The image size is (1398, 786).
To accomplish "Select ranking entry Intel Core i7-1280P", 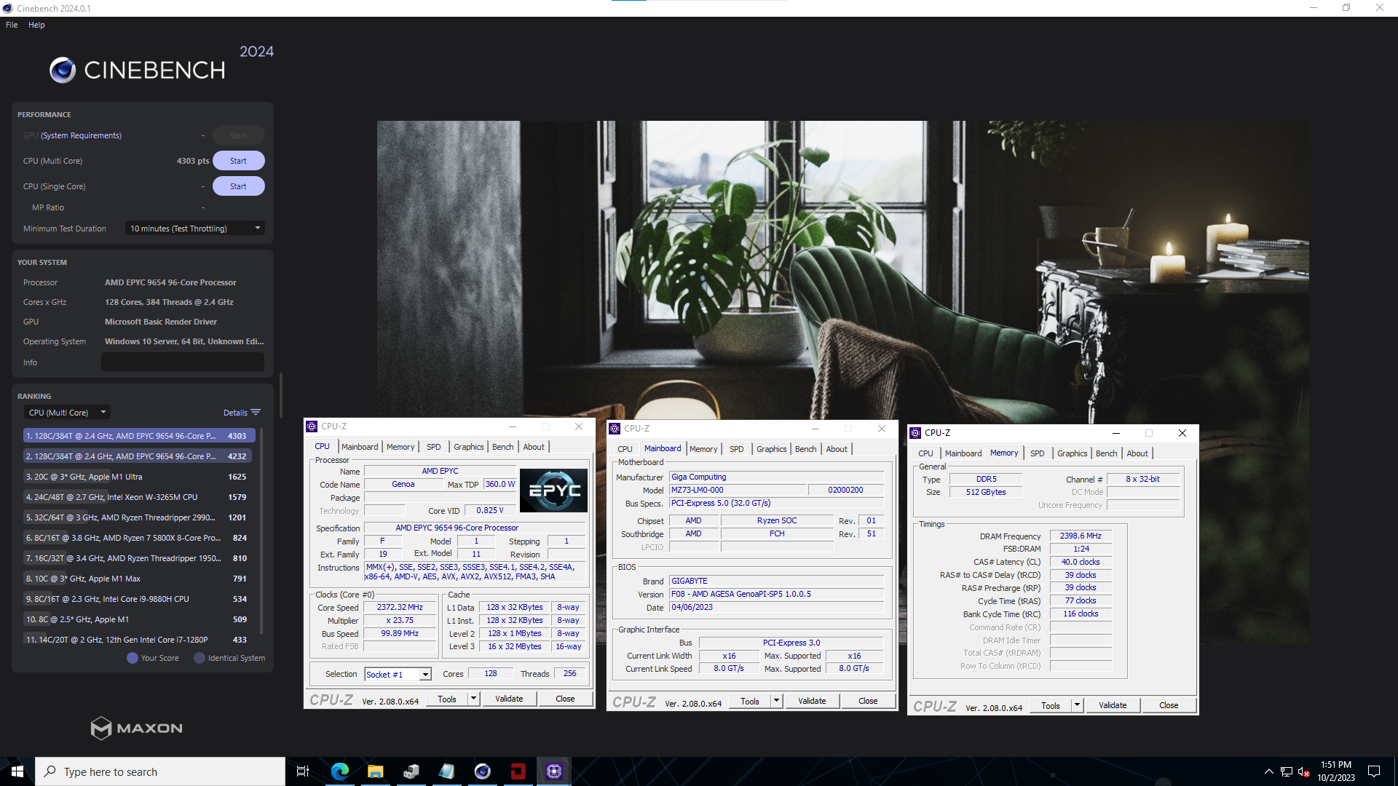I will click(138, 640).
